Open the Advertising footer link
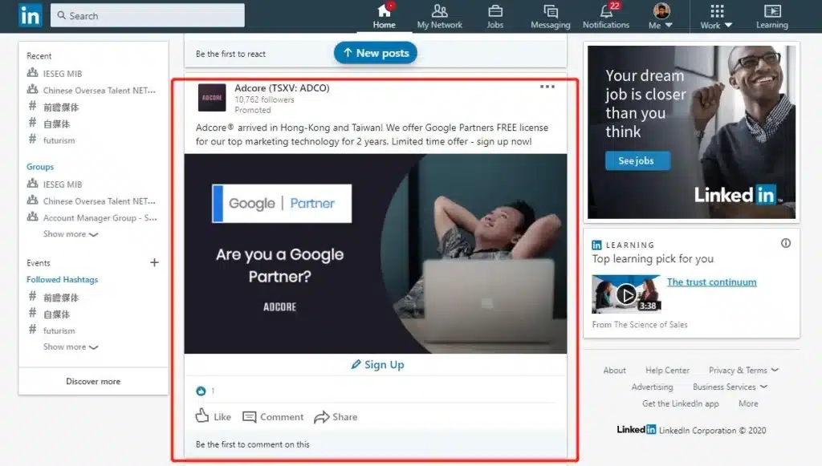Image resolution: width=822 pixels, height=466 pixels. point(652,387)
